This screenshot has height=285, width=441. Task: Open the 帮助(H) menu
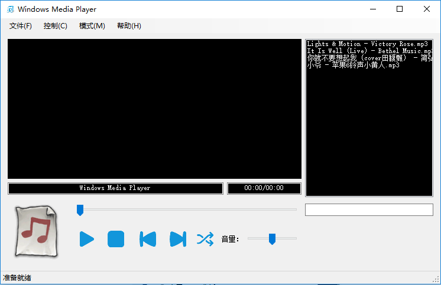pos(129,26)
